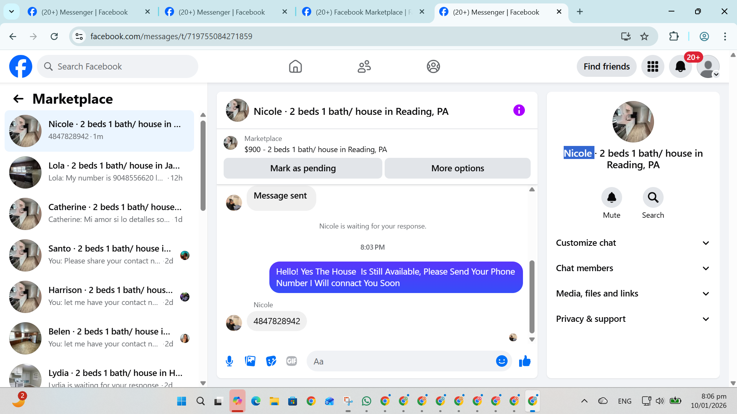Open the GIF picker

pos(292,361)
